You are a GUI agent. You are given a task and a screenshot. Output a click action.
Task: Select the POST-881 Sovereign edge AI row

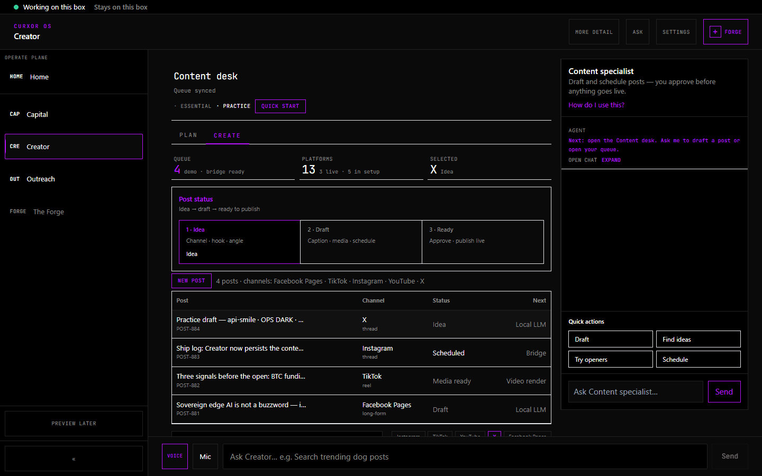coord(361,409)
